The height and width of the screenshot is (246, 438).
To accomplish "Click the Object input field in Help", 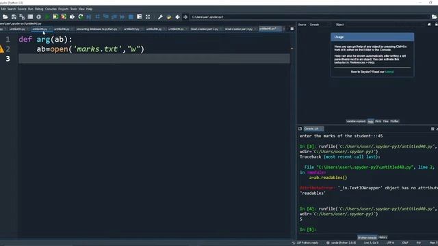I will pyautogui.click(x=385, y=25).
